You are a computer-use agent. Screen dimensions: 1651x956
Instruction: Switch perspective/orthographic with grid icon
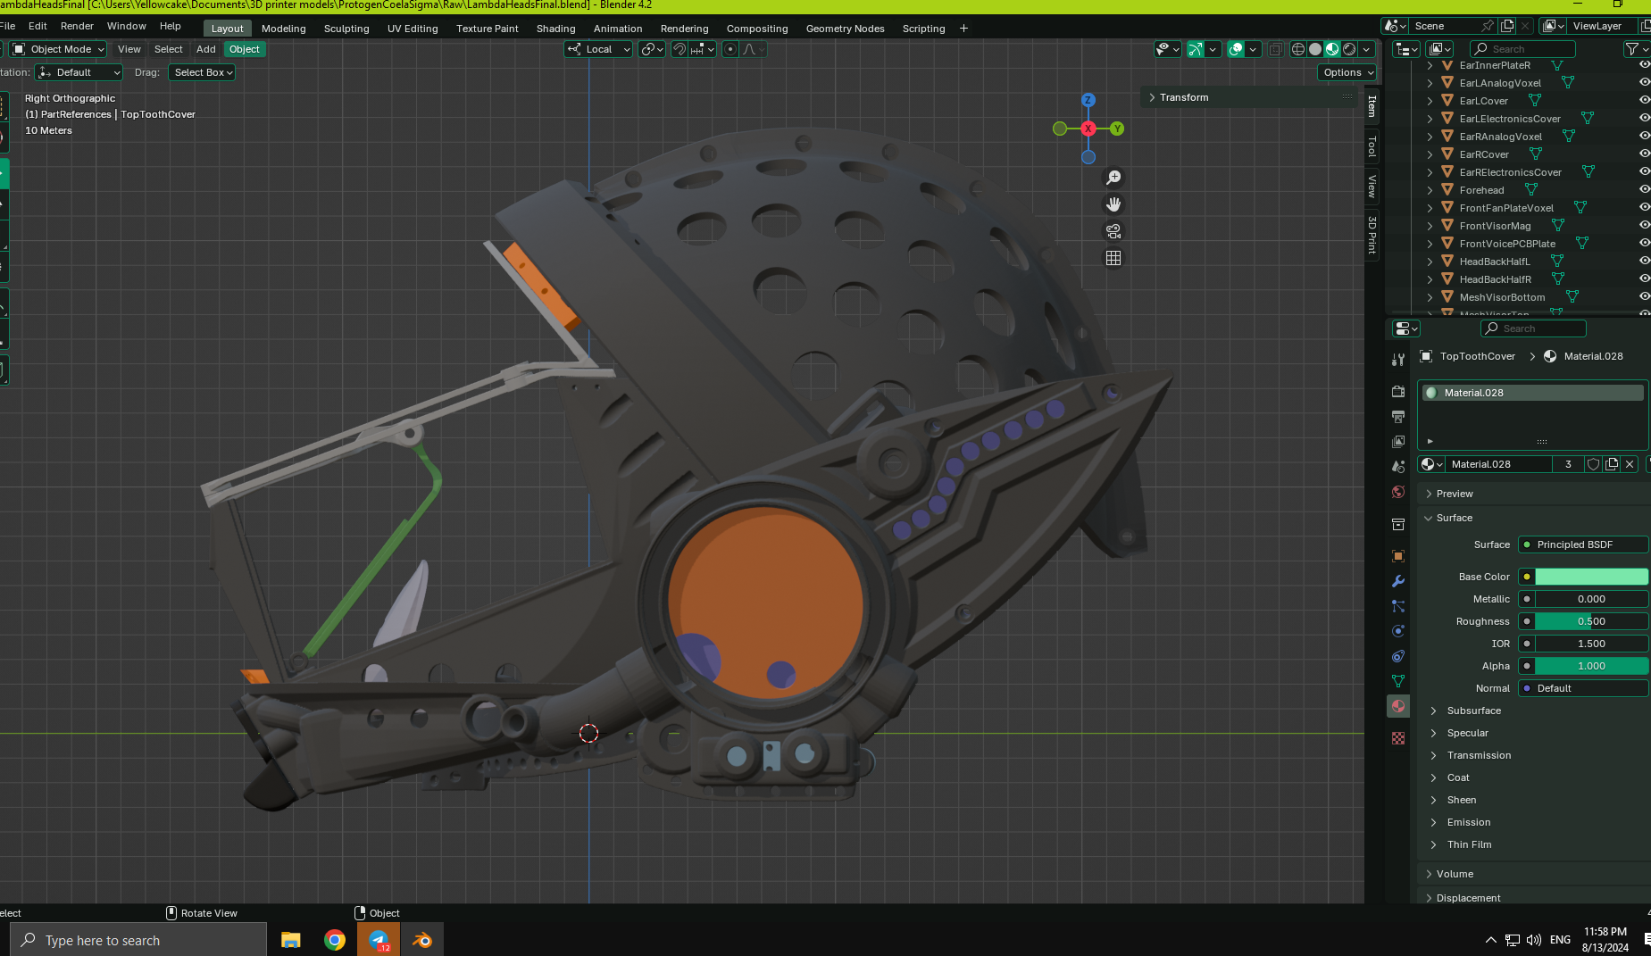click(1113, 258)
